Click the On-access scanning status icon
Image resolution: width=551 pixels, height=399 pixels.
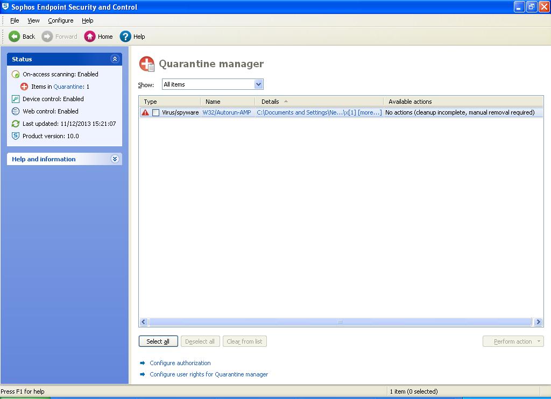[16, 74]
